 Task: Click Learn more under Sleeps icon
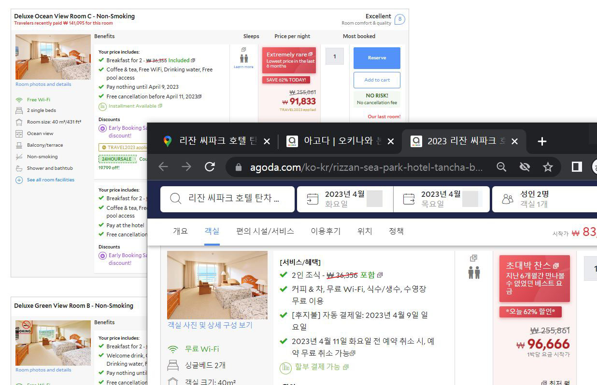pyautogui.click(x=243, y=67)
